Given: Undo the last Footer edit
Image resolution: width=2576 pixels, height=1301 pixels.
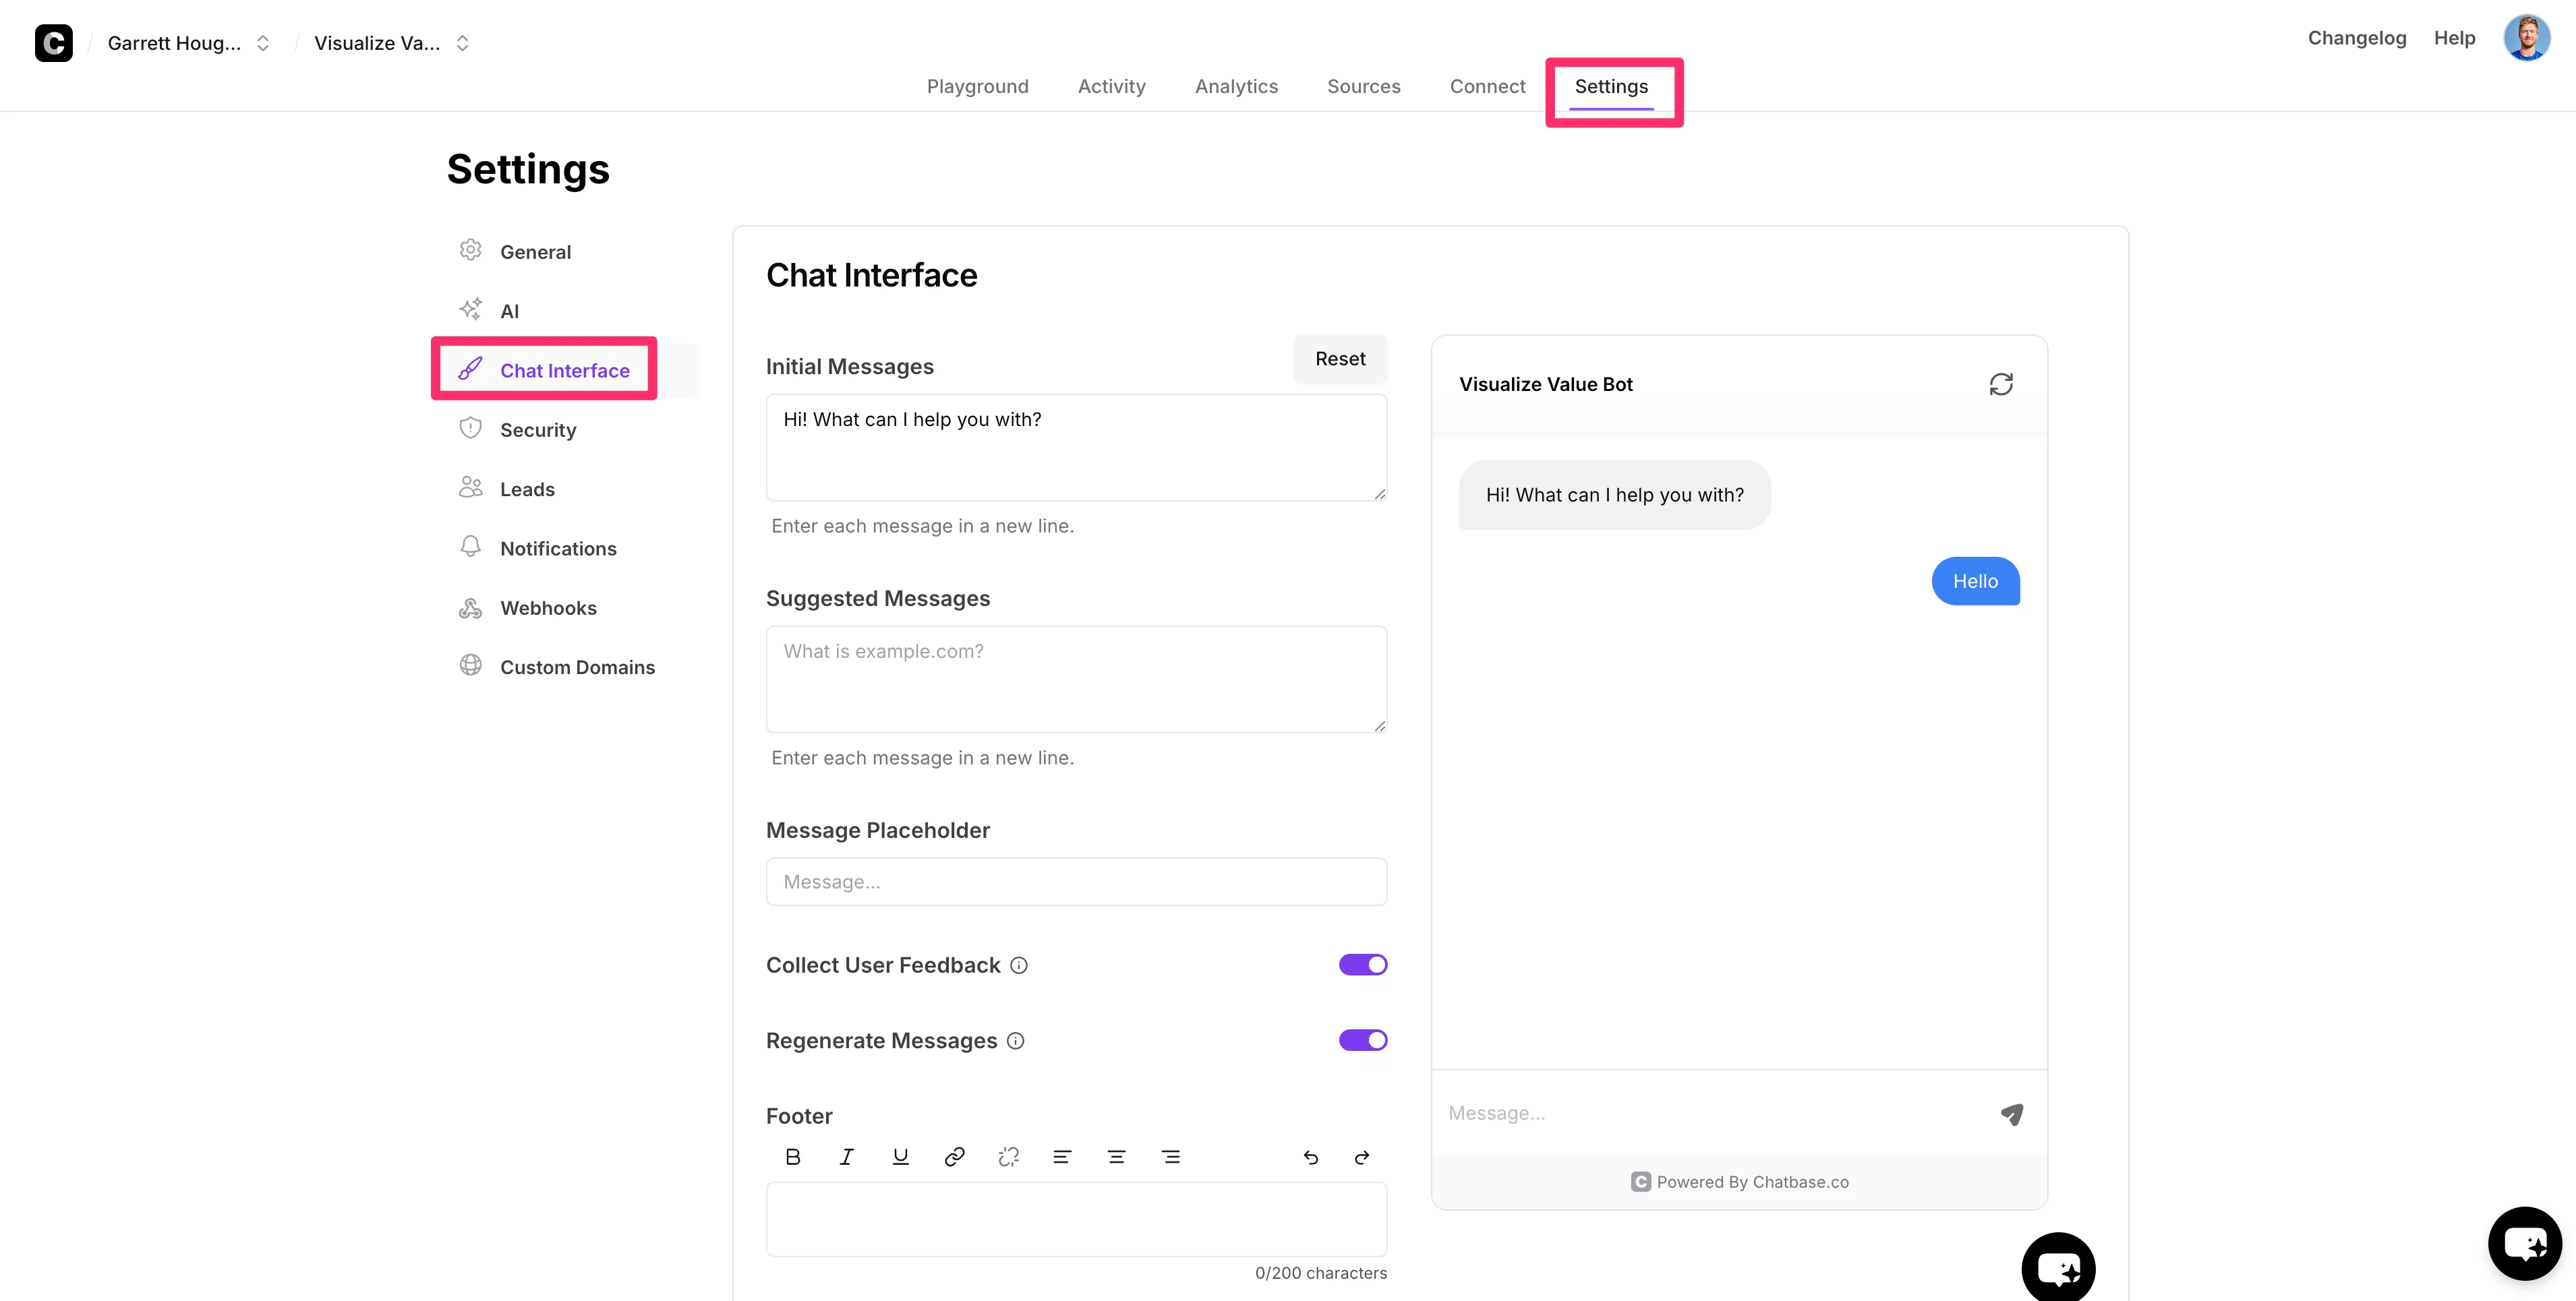Looking at the screenshot, I should (x=1310, y=1157).
